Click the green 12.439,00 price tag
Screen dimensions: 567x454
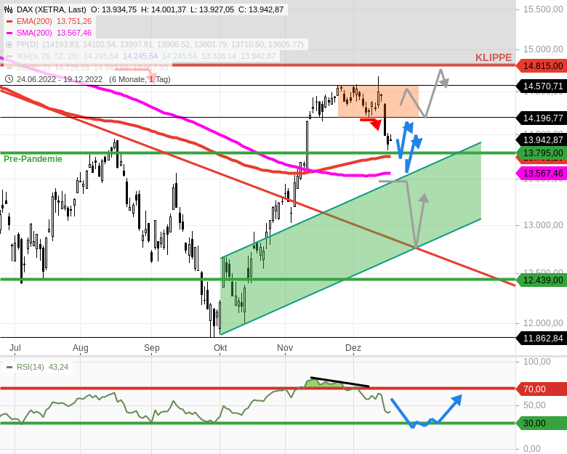click(542, 280)
